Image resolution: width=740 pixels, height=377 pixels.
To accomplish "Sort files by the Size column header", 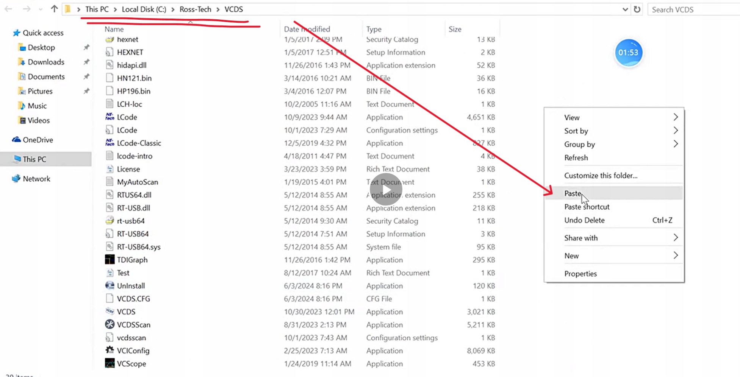I will coord(455,29).
